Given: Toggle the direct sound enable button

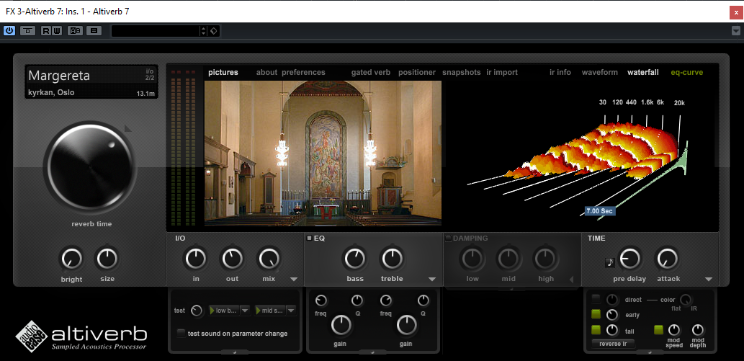Looking at the screenshot, I should [596, 299].
